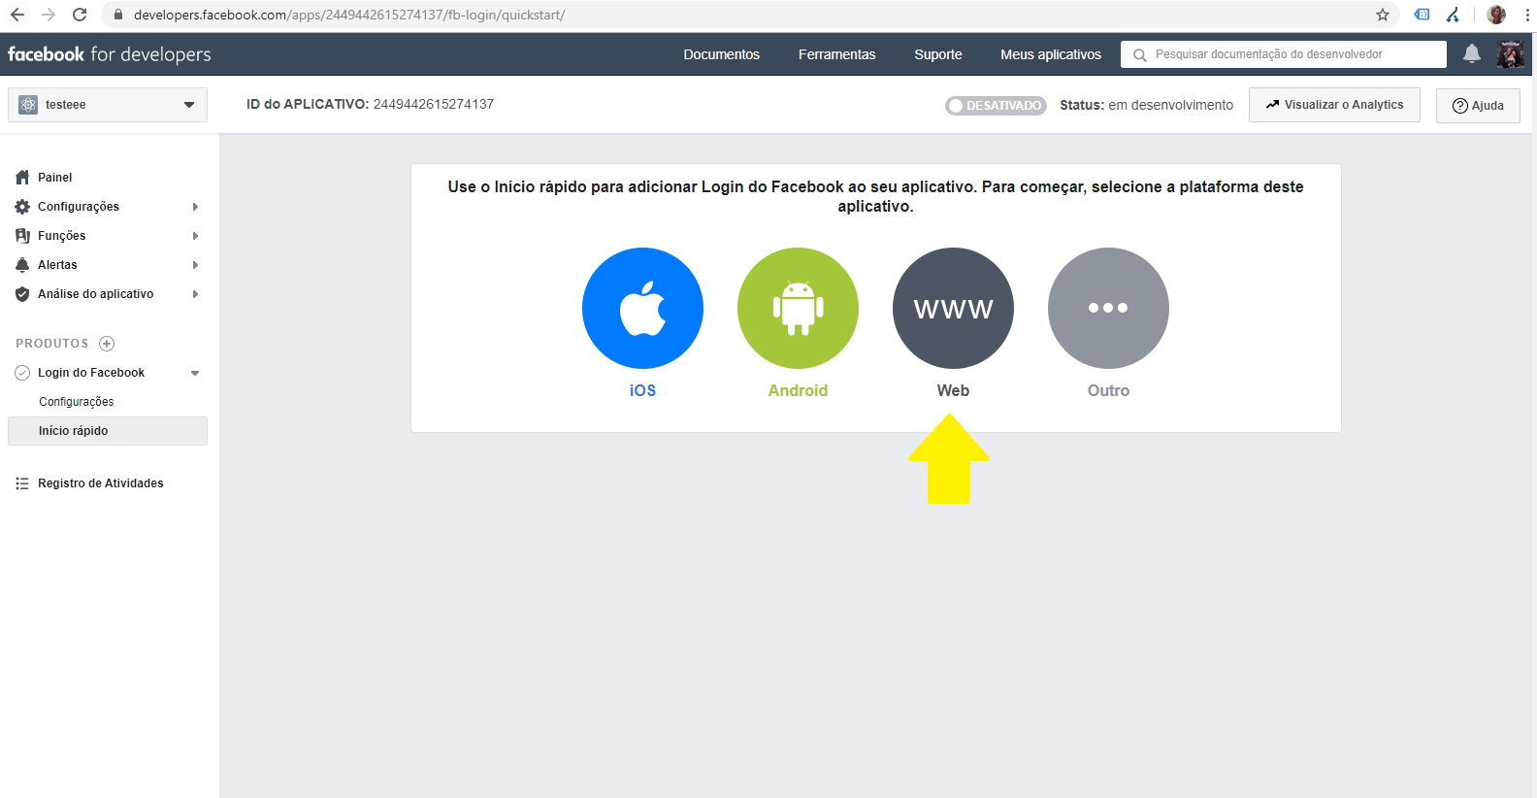Select the iOS platform icon
The height and width of the screenshot is (798, 1537).
[642, 308]
